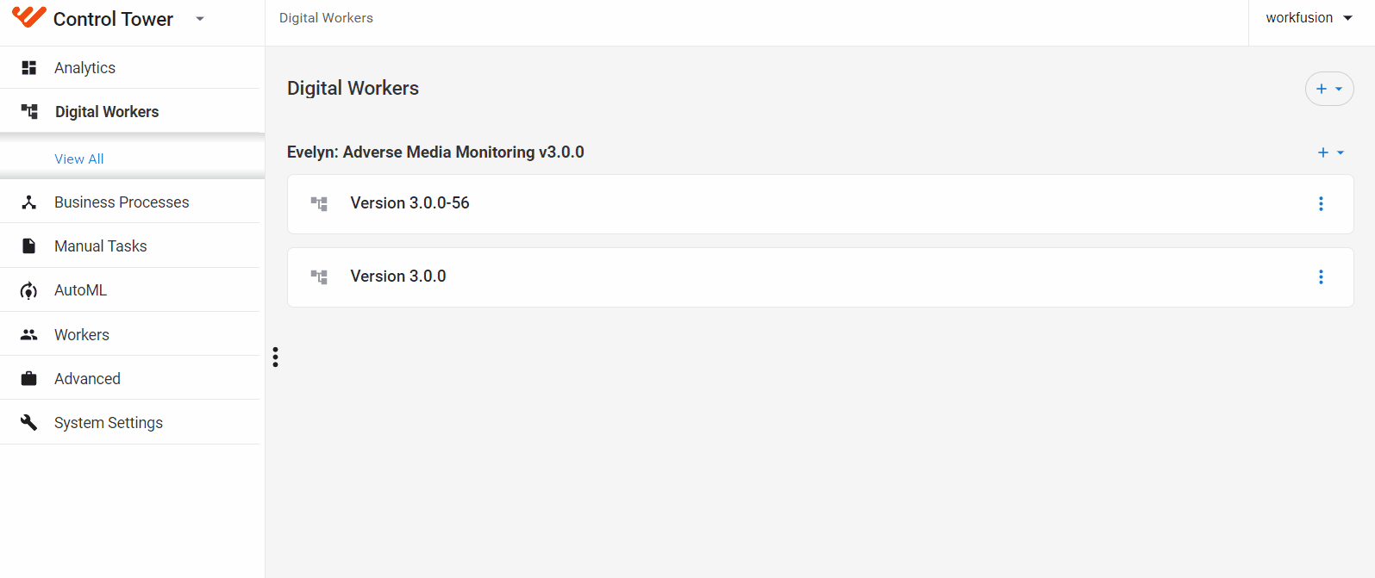
Task: Click the System Settings wrench icon
Action: pos(28,422)
